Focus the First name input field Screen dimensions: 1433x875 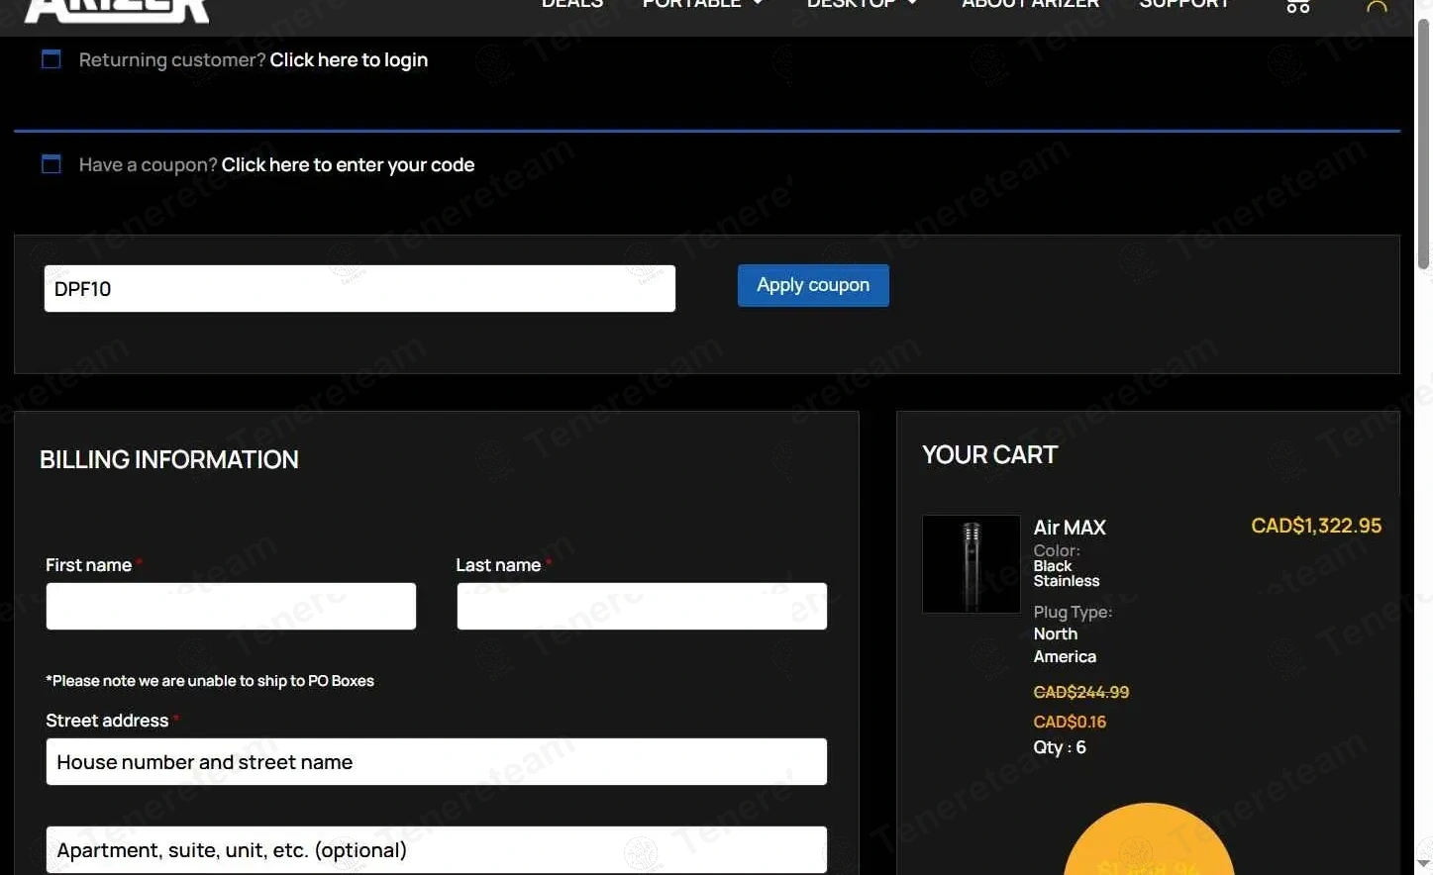pos(231,606)
